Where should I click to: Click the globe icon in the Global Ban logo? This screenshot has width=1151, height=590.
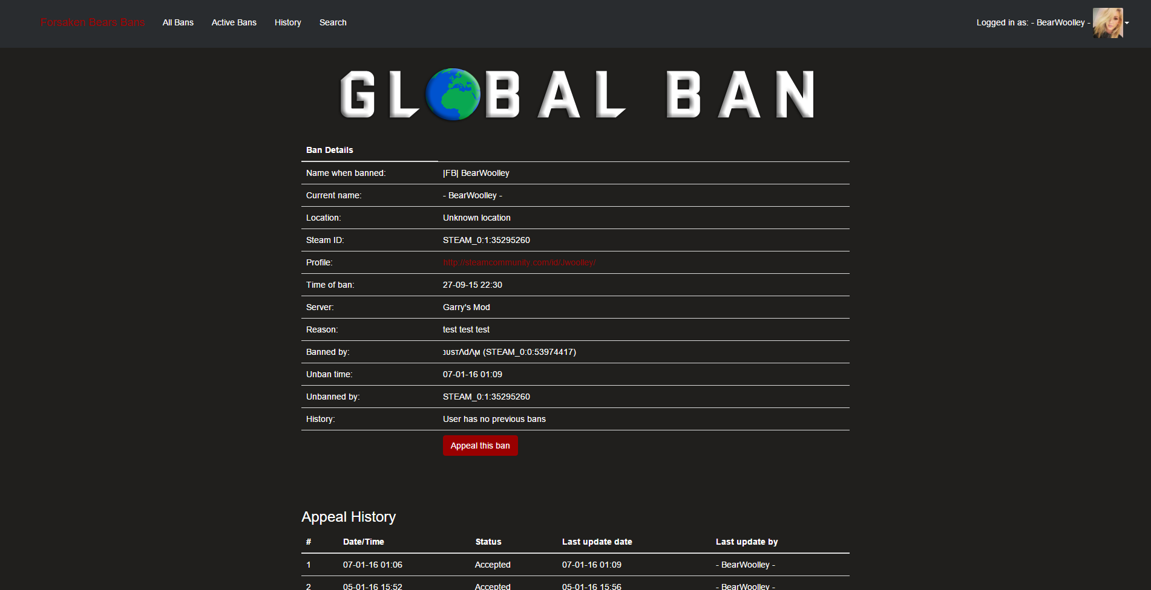coord(453,94)
